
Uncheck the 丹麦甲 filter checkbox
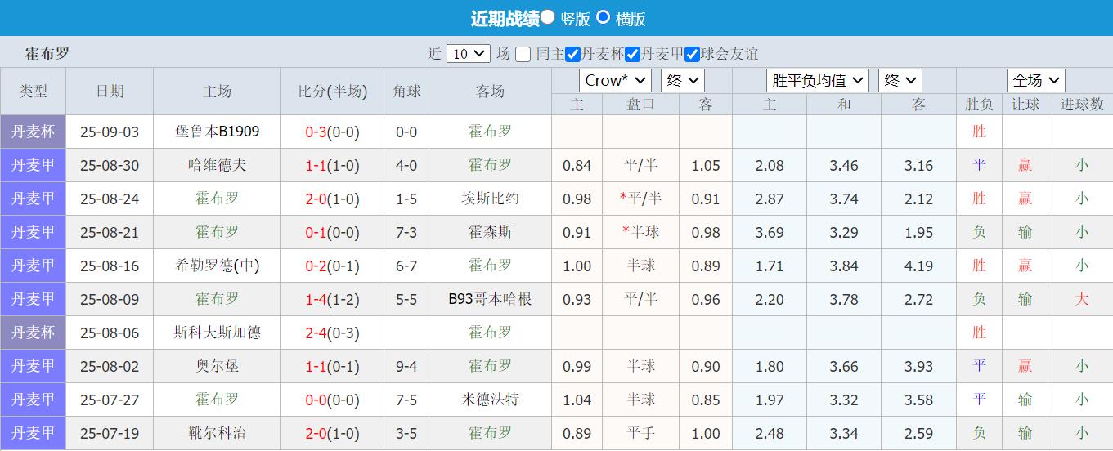pos(632,55)
